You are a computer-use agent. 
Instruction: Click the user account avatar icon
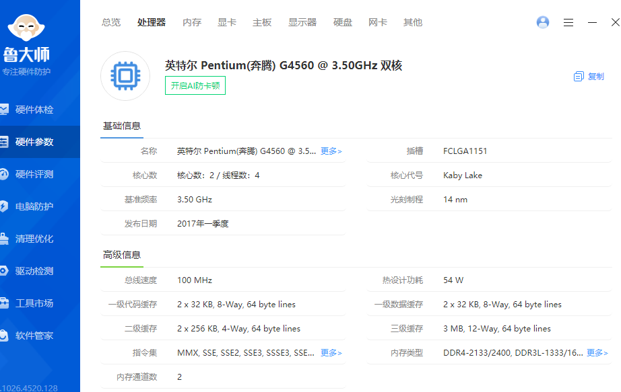[543, 22]
